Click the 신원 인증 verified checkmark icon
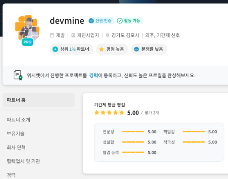The width and height of the screenshot is (228, 179). pos(91,21)
